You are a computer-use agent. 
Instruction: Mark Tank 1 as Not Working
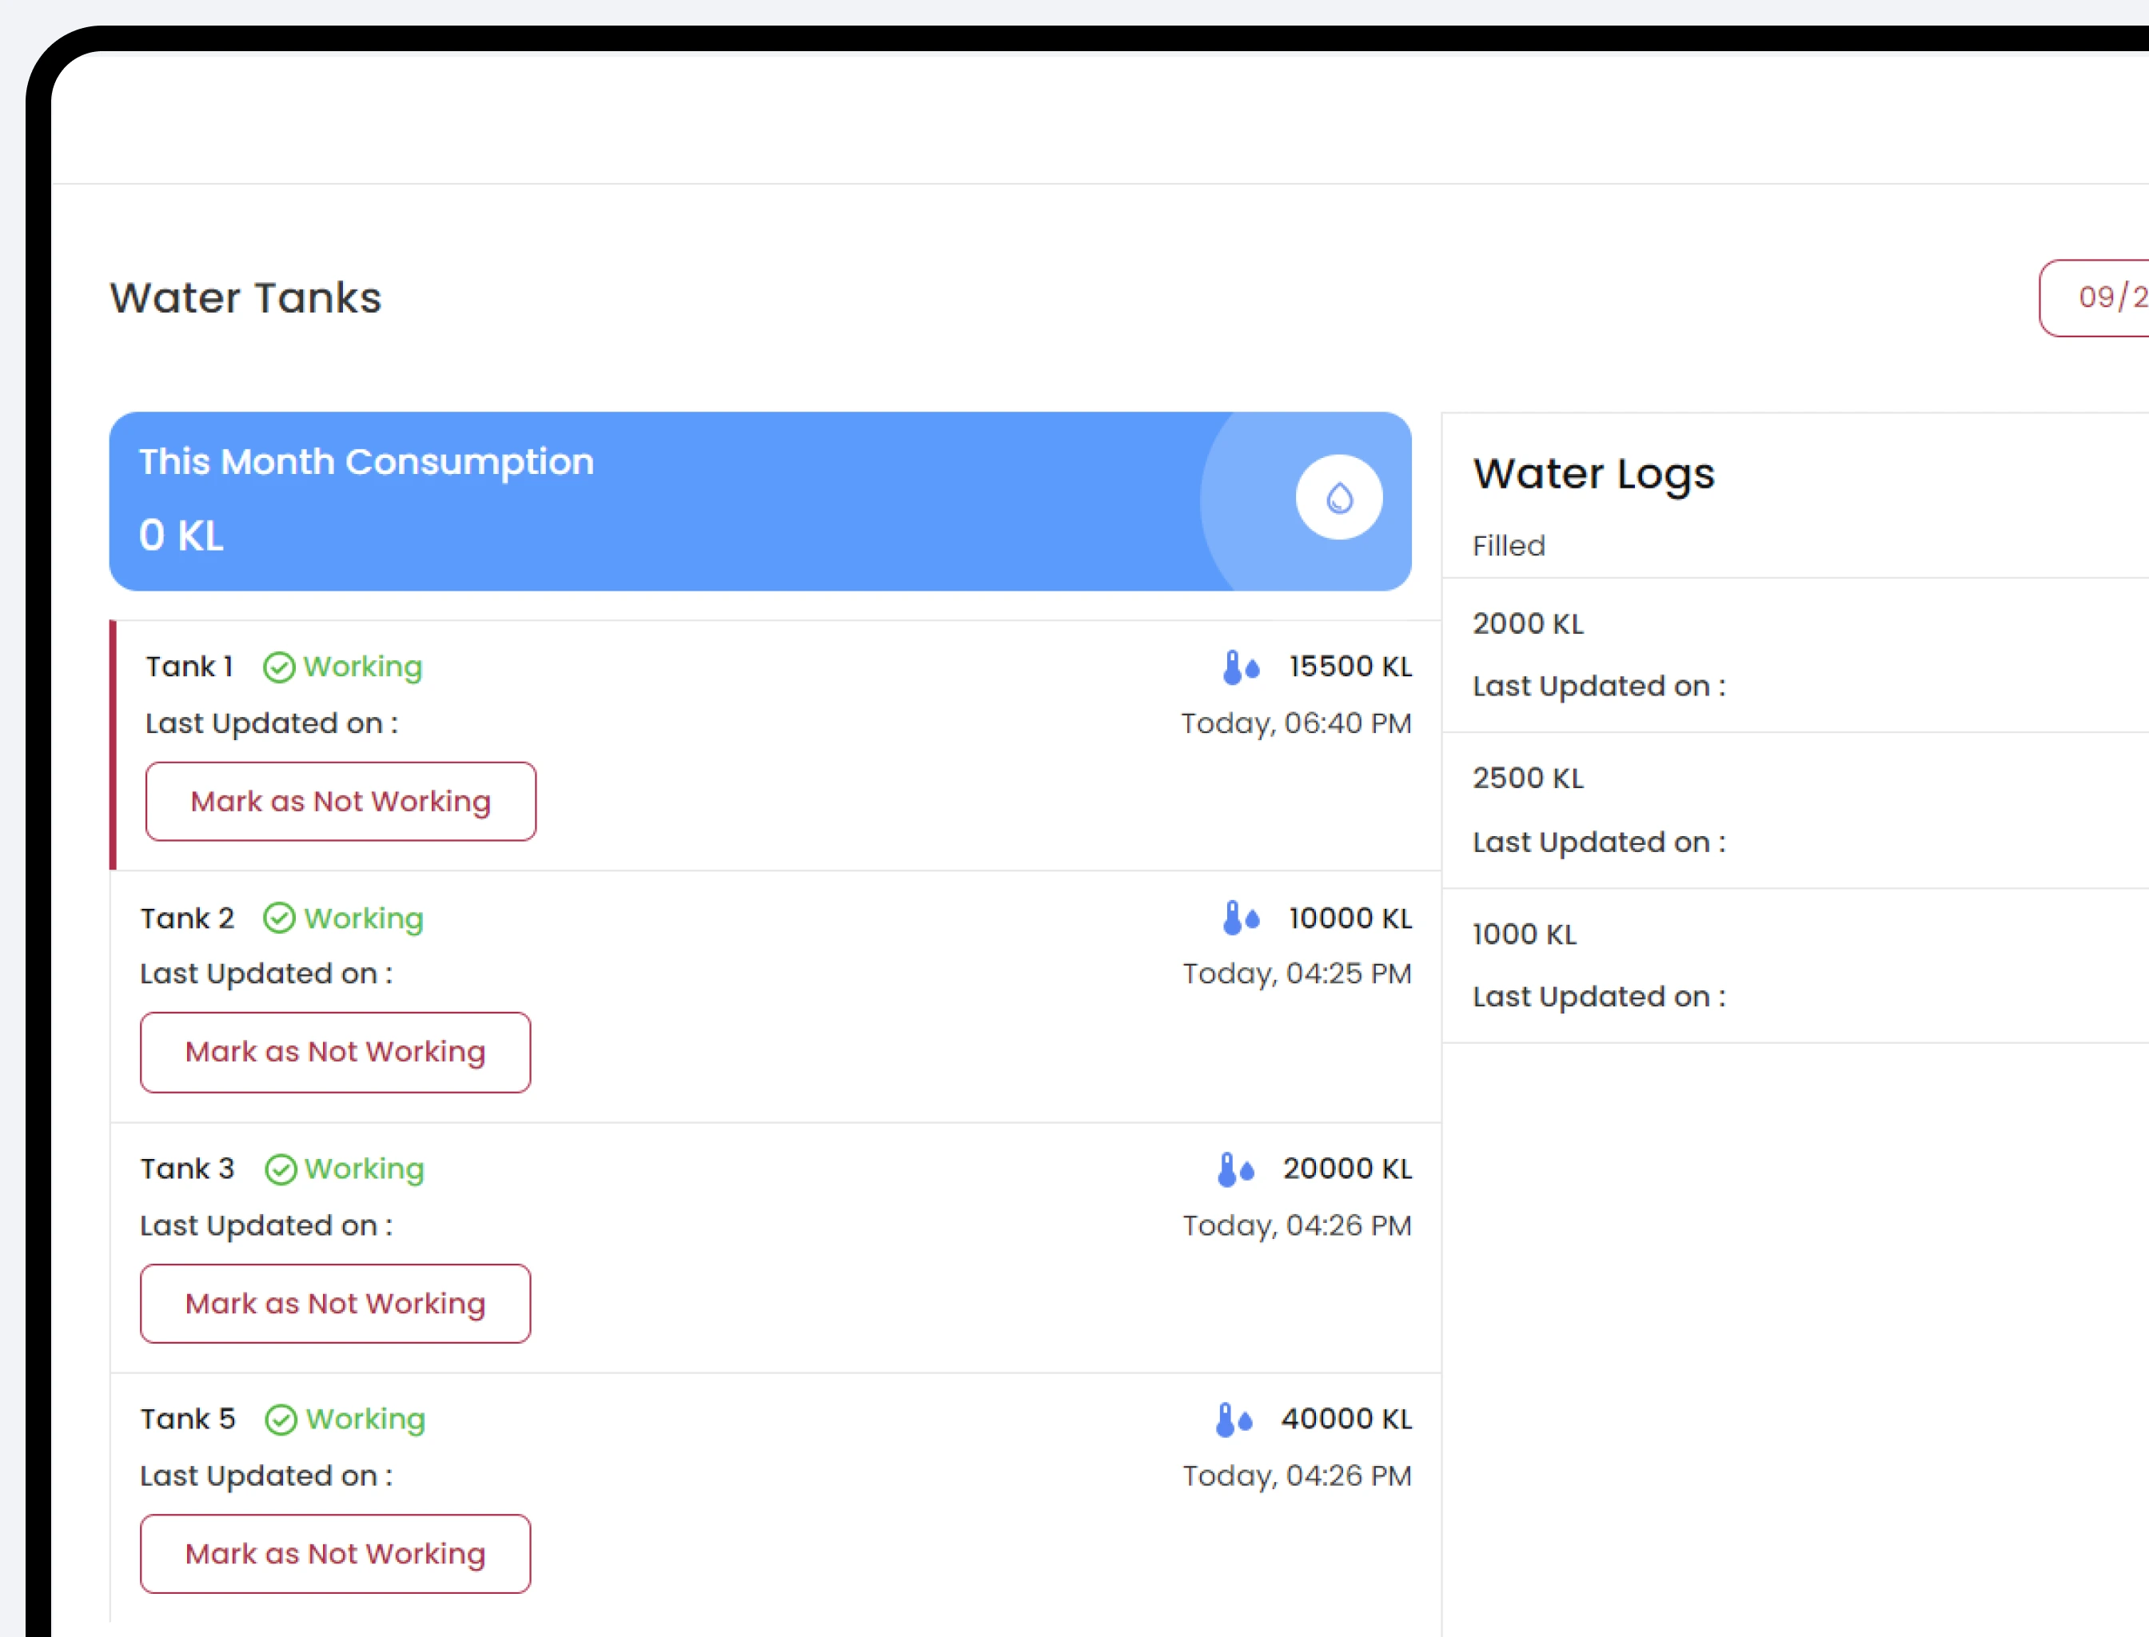(x=340, y=801)
